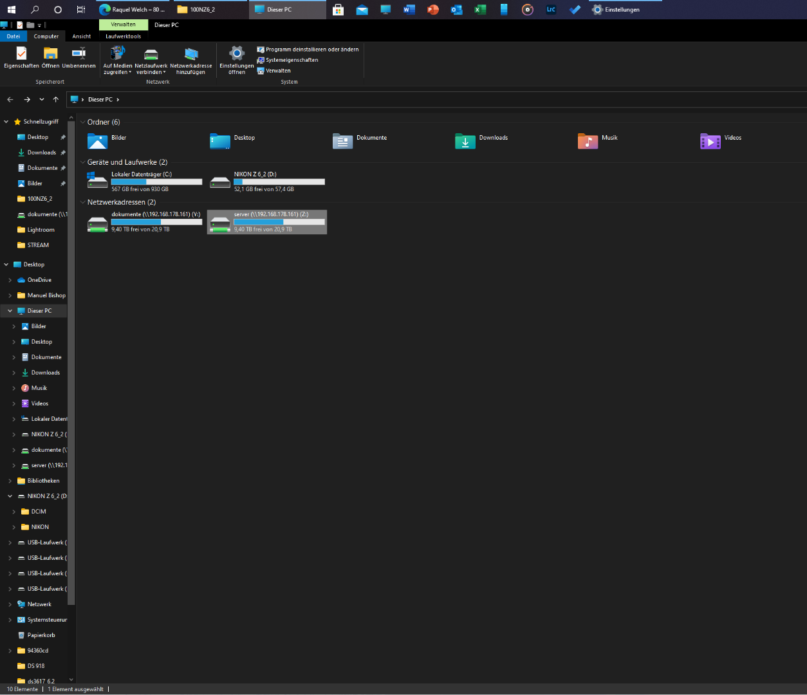Image resolution: width=807 pixels, height=695 pixels.
Task: Switch to the Ansicht ribbon tab
Action: 82,36
